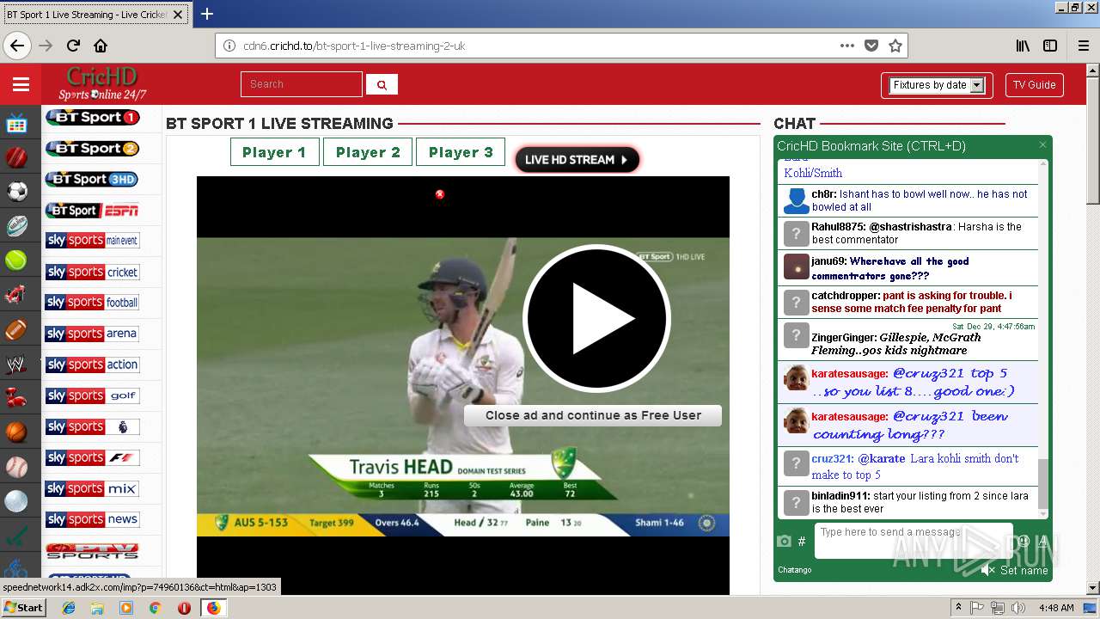The width and height of the screenshot is (1100, 619).
Task: Open Sky Sports Mix channel
Action: coord(92,488)
